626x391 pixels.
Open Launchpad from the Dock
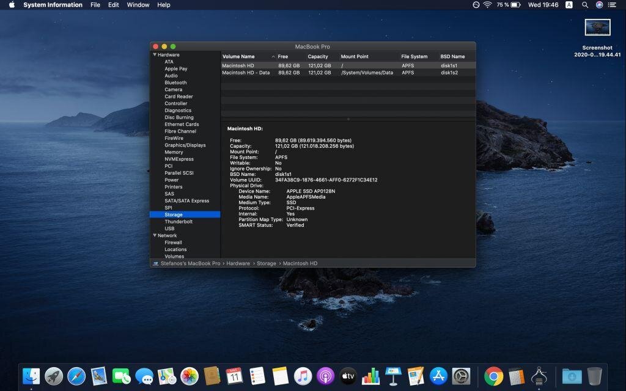click(54, 376)
